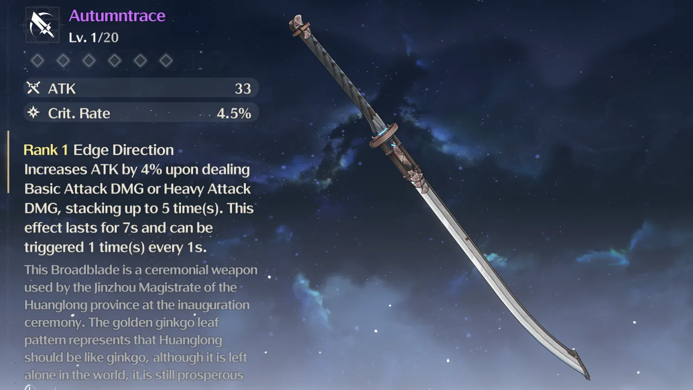Screen dimensions: 693x390
Task: Click the Autumntrace sword model preview
Action: (x=440, y=197)
